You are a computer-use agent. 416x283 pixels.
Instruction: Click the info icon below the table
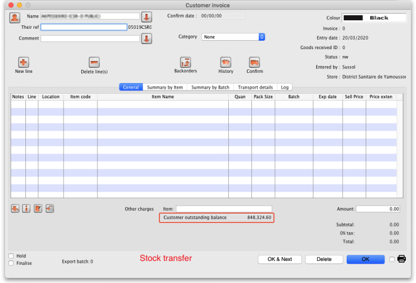click(x=26, y=209)
